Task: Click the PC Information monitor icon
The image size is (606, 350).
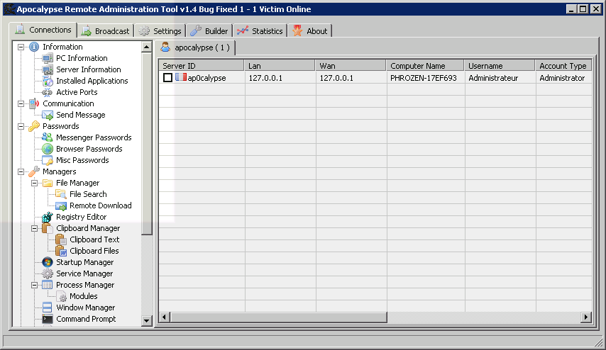Action: [48, 58]
